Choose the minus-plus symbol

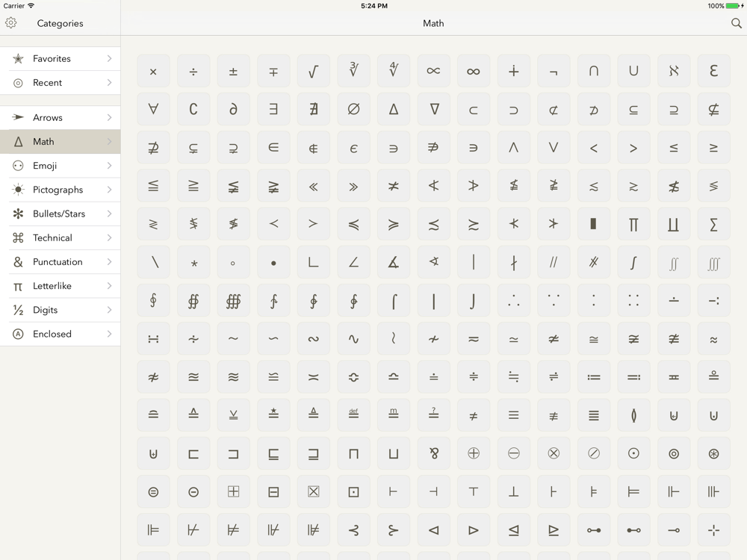point(273,72)
